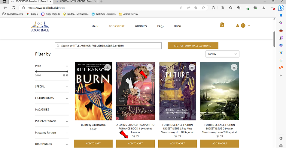Click the zoom magnifier in the address bar
The width and height of the screenshot is (286, 148).
coord(196,8)
